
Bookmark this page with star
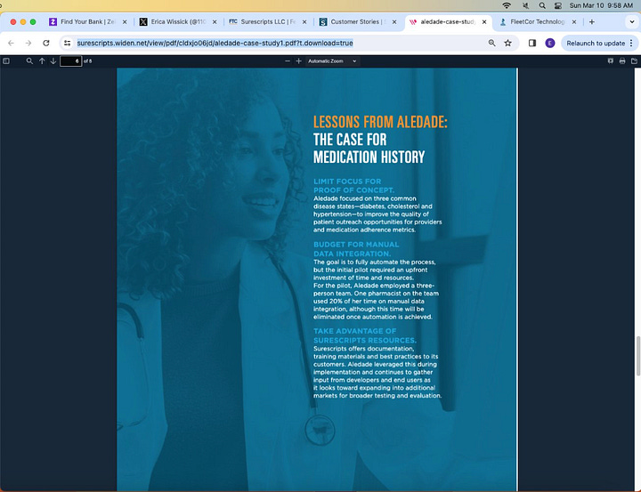pos(507,43)
